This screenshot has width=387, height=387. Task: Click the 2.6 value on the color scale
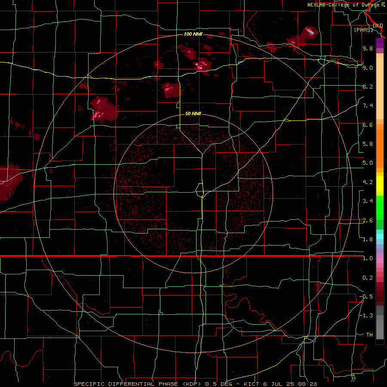pyautogui.click(x=368, y=221)
